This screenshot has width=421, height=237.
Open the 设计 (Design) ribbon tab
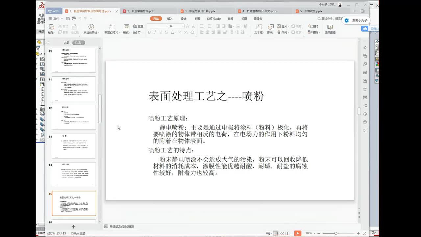tap(184, 19)
